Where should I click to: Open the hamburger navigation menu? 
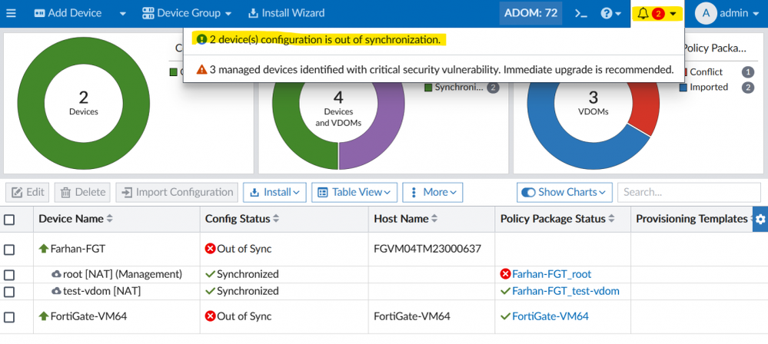(11, 13)
